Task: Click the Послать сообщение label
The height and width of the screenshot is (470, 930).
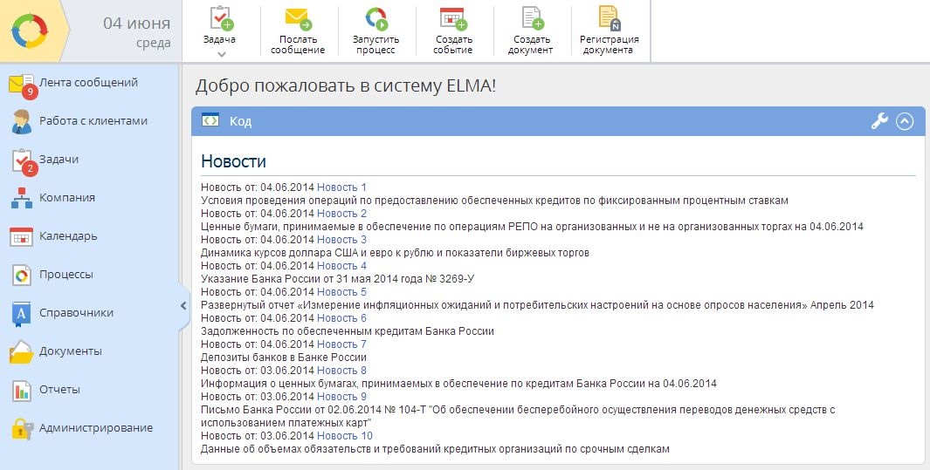Action: 298,44
